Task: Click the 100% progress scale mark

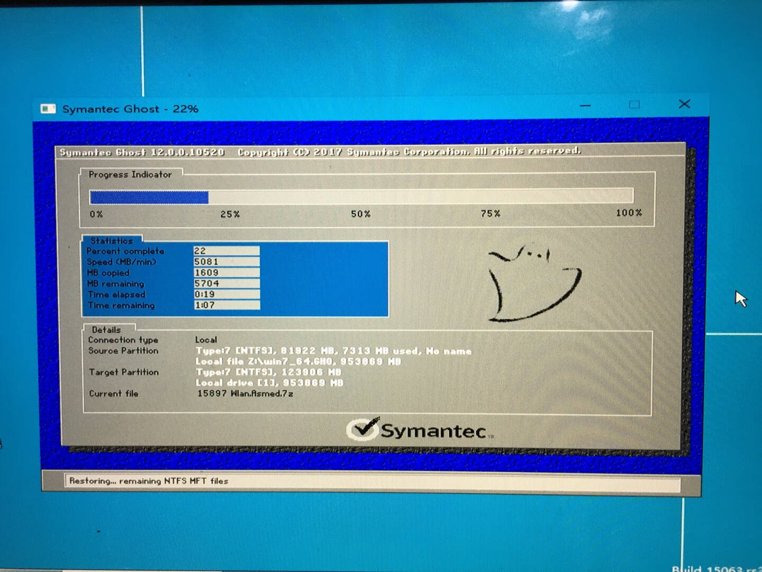Action: click(x=629, y=212)
